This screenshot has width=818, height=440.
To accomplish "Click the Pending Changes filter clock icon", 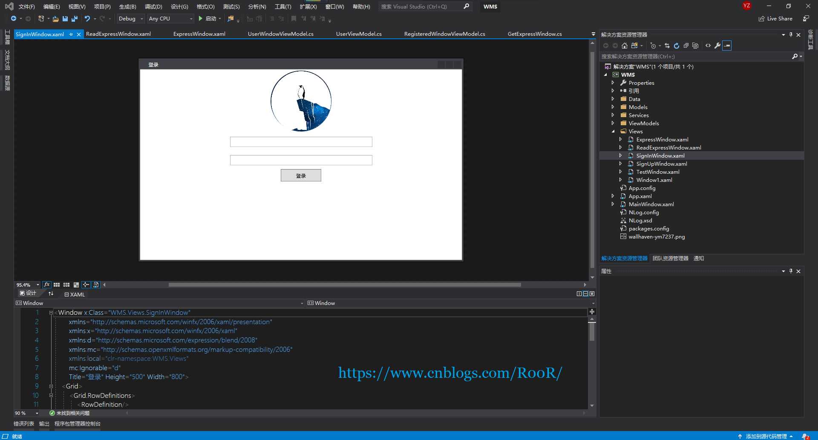I will (653, 46).
